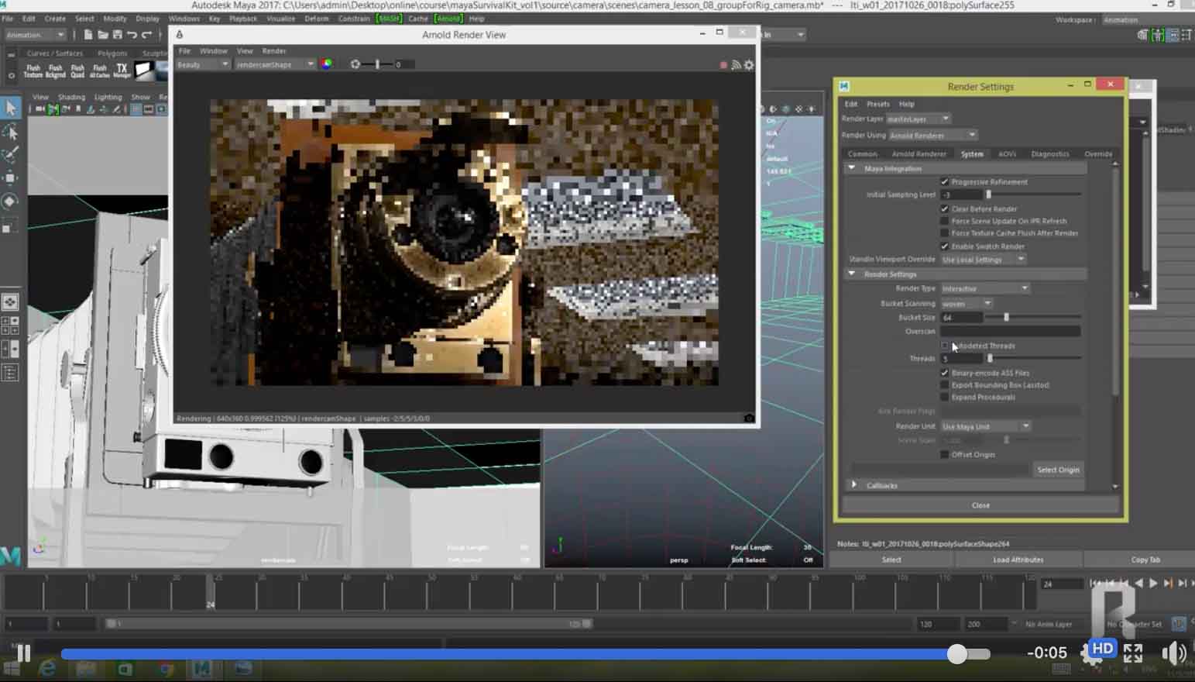The height and width of the screenshot is (682, 1195).
Task: Open Arnold Render View settings gear
Action: point(748,65)
